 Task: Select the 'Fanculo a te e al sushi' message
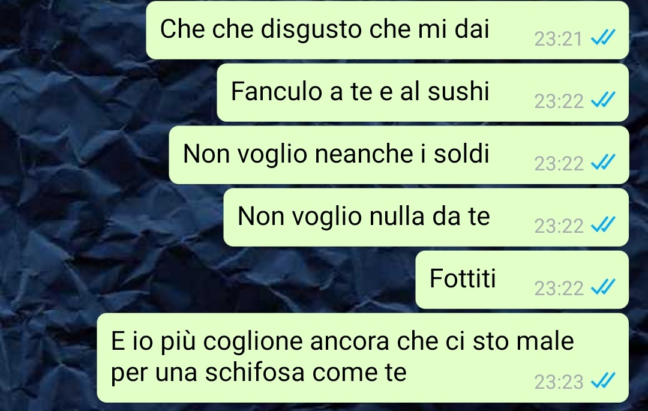coord(423,92)
